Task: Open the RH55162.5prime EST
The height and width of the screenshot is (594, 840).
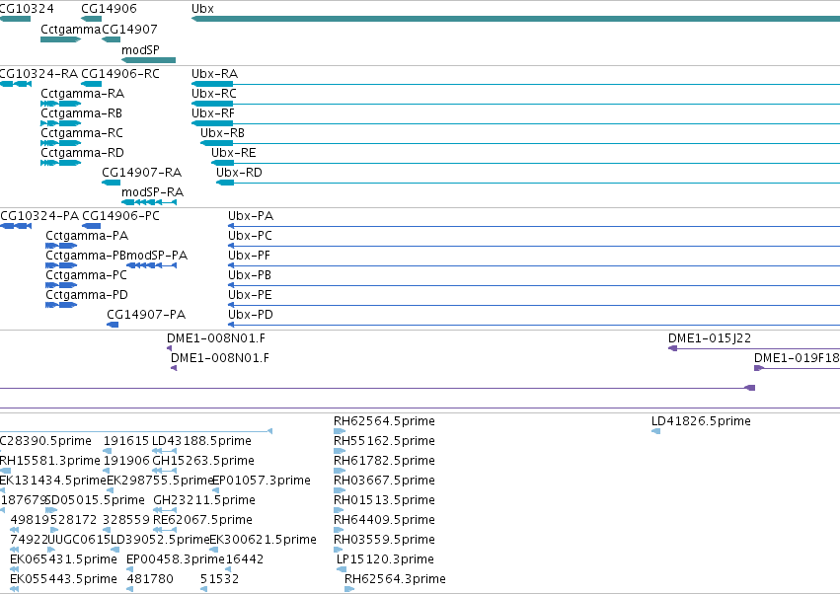Action: [340, 451]
